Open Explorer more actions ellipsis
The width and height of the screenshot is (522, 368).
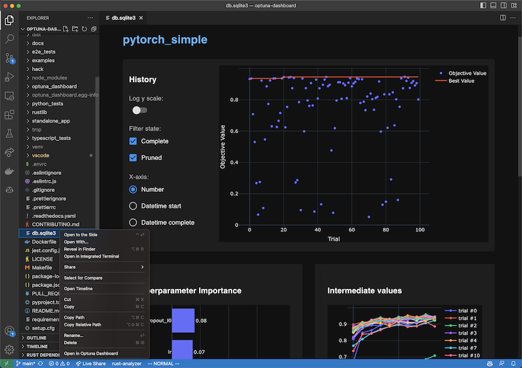[90, 18]
